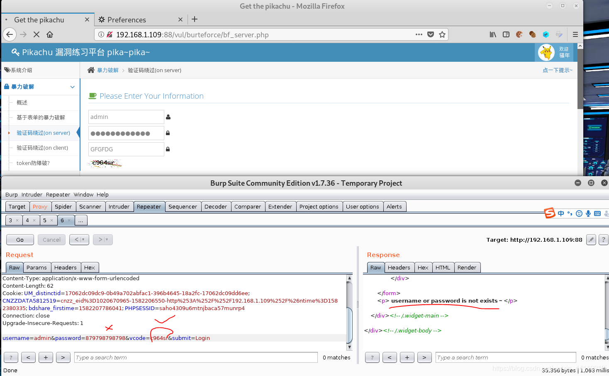The width and height of the screenshot is (609, 376).
Task: Bookmark this page with the star icon
Action: pyautogui.click(x=442, y=34)
